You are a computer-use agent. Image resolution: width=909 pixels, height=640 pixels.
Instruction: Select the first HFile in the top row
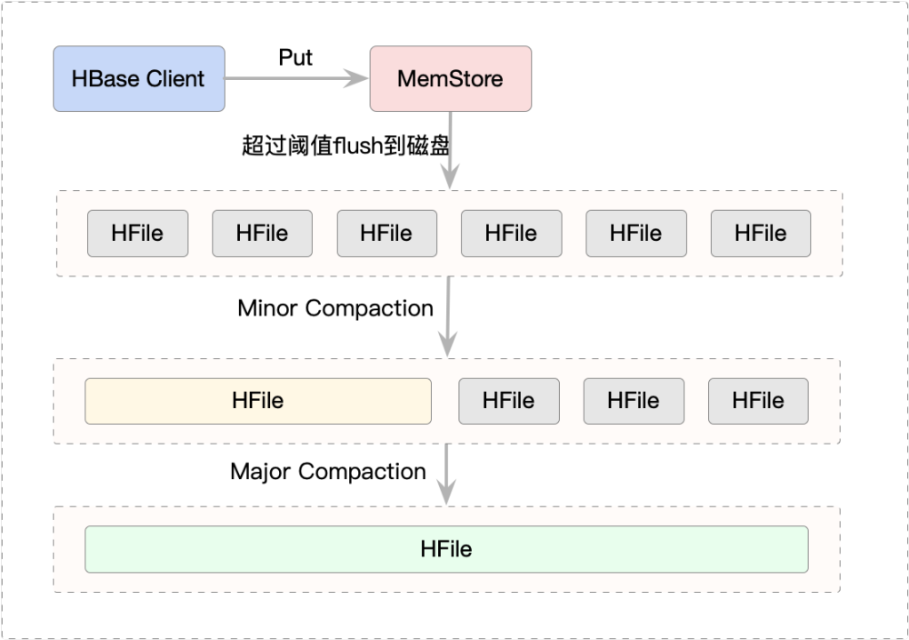137,234
